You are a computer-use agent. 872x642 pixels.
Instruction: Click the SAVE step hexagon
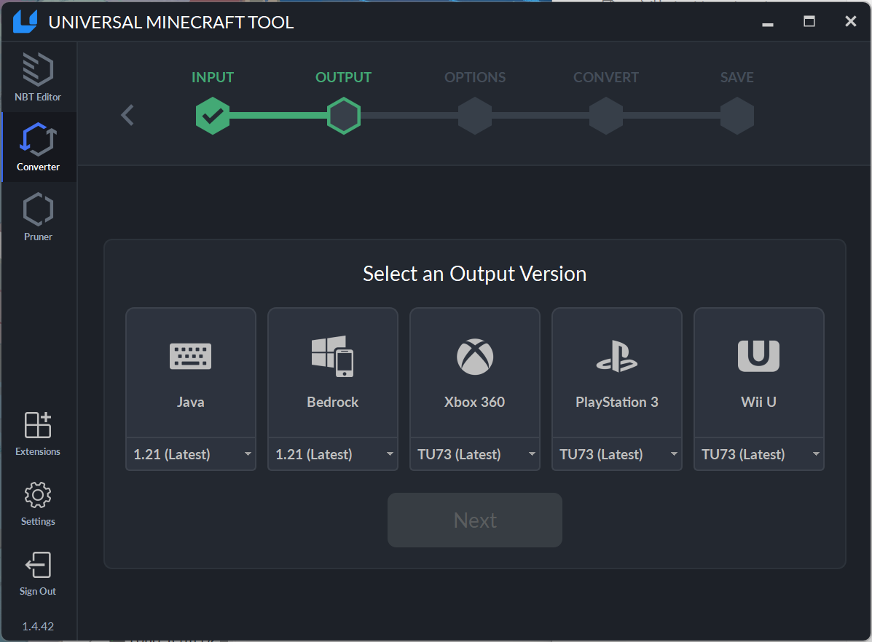(737, 116)
